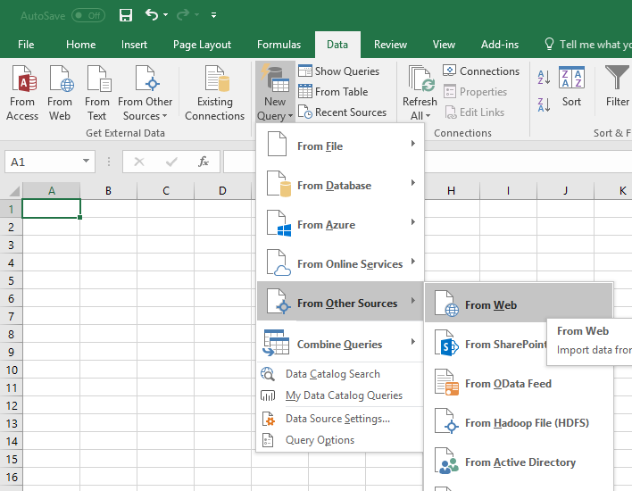The height and width of the screenshot is (491, 632).
Task: Select From Web in submenu
Action: click(519, 304)
